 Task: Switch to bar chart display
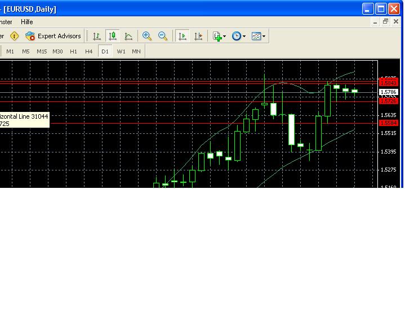click(x=97, y=36)
